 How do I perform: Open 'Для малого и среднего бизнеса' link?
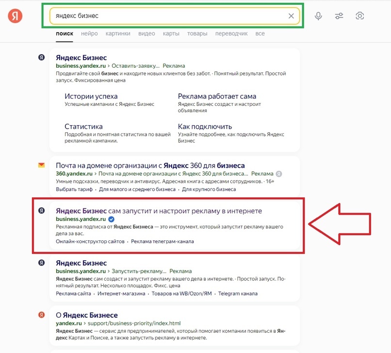137,189
